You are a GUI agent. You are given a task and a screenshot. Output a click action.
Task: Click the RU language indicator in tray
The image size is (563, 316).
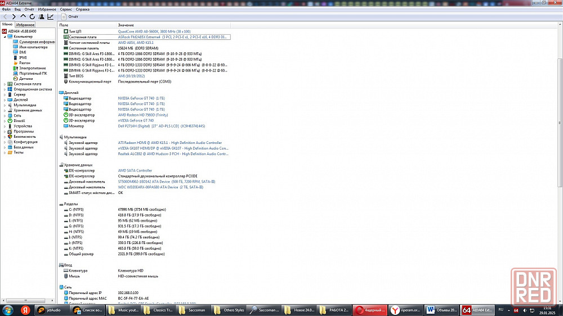pos(501,310)
